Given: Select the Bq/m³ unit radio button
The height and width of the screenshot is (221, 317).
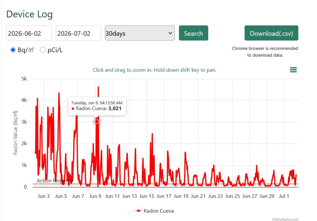Looking at the screenshot, I should click(13, 50).
